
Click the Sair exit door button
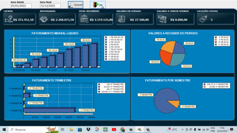click(x=98, y=5)
